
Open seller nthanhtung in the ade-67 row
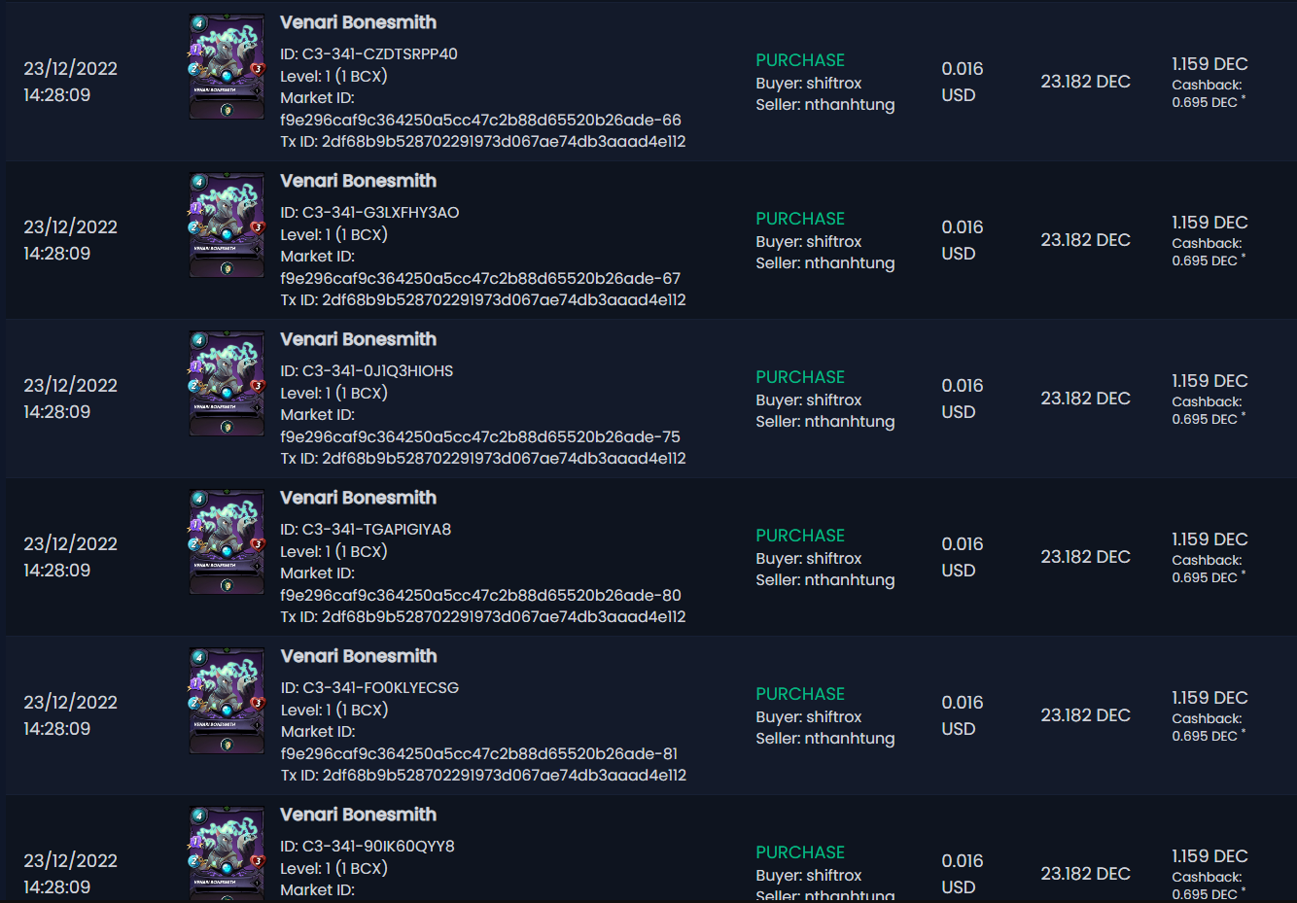tap(850, 263)
